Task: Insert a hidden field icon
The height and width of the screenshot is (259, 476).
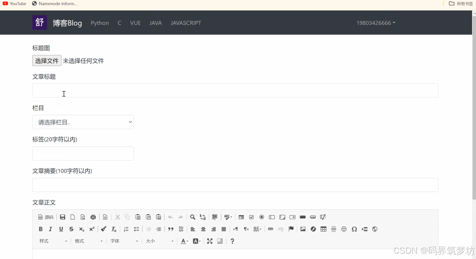Action: point(323,217)
